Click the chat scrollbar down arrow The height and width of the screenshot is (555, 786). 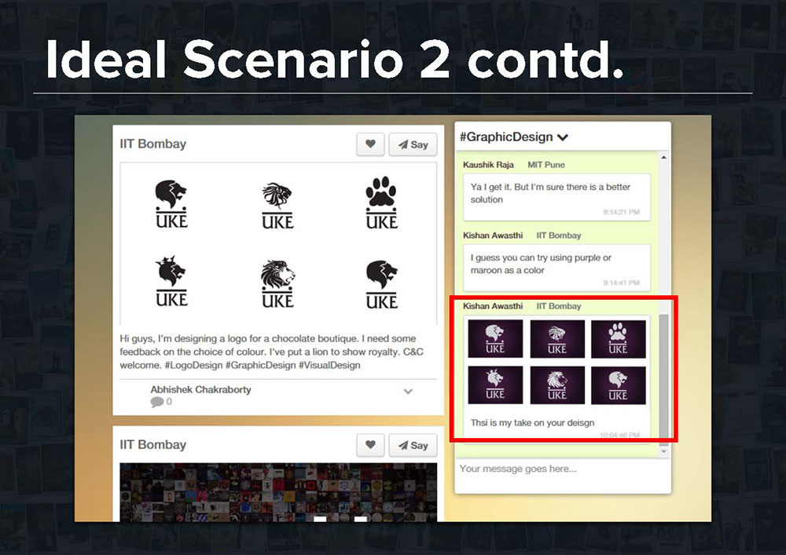tap(664, 452)
